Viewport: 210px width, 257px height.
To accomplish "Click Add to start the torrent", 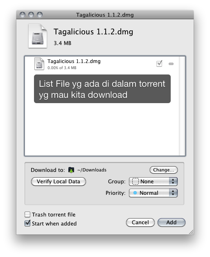I will [172, 222].
